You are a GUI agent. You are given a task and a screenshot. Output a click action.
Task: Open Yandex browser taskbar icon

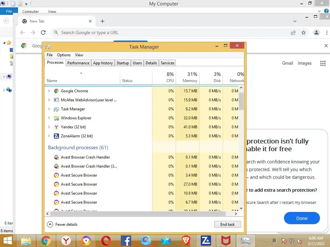tap(66, 241)
